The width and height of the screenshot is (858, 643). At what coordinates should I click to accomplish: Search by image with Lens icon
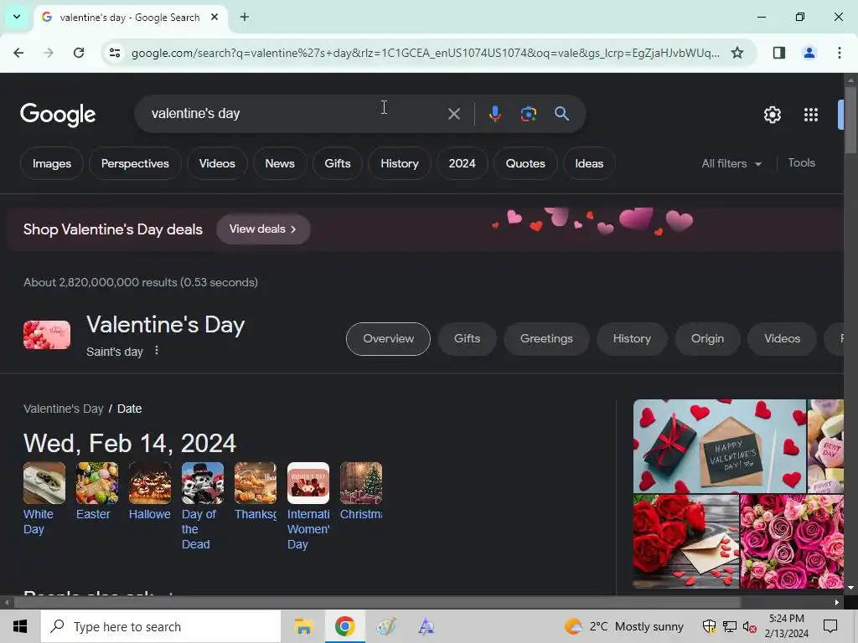pyautogui.click(x=528, y=114)
